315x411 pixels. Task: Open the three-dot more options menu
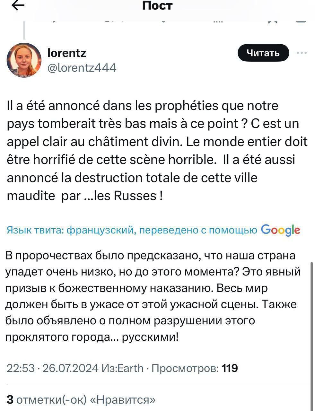[302, 53]
